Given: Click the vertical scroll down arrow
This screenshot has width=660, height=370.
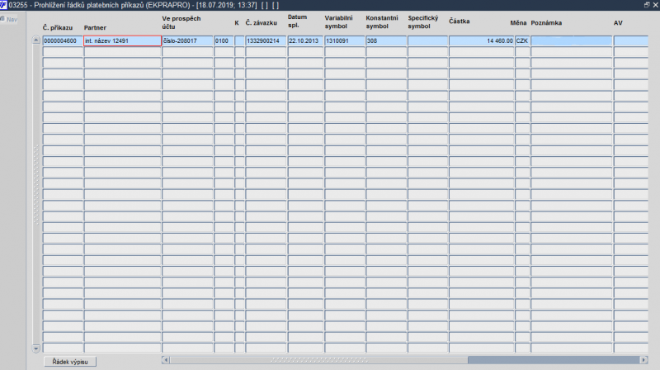Looking at the screenshot, I should (x=36, y=349).
